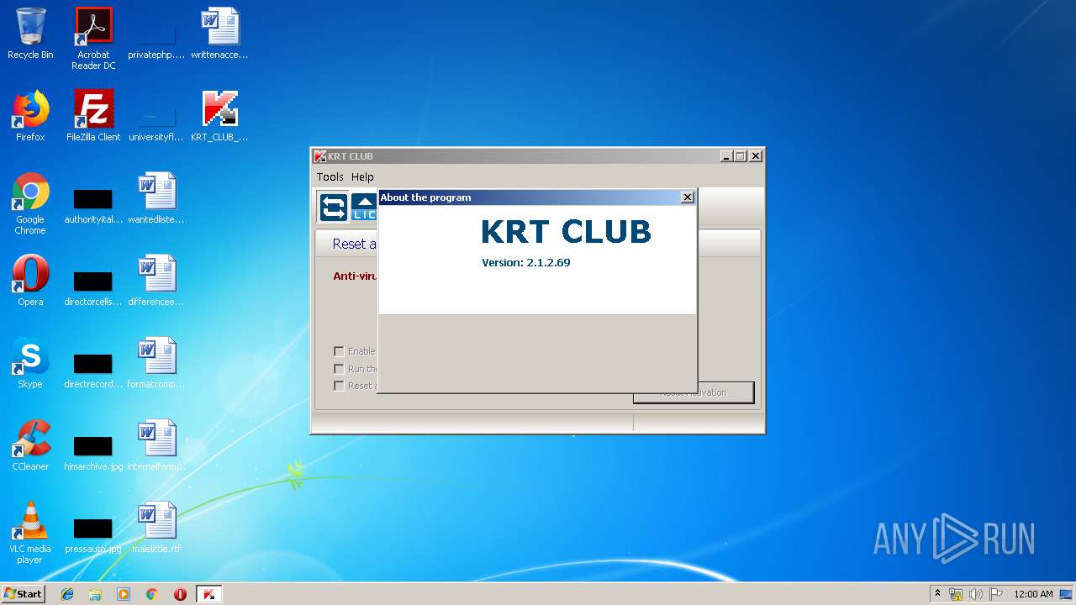Screen dimensions: 1076x605
Task: Select the VLC media player desktop shortcut
Action: (30, 534)
